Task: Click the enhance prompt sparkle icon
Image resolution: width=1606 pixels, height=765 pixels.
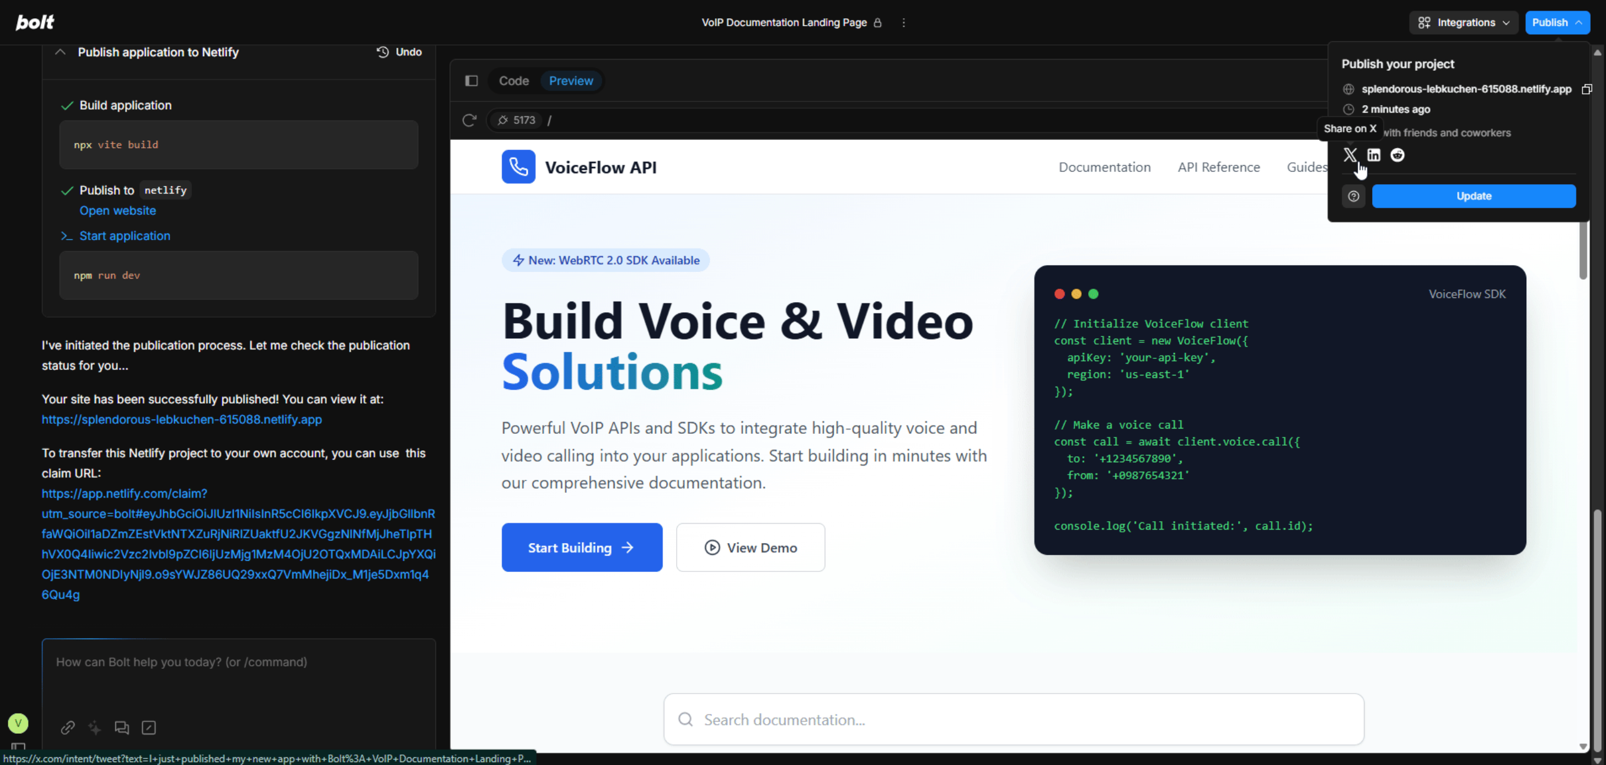Action: click(x=94, y=728)
